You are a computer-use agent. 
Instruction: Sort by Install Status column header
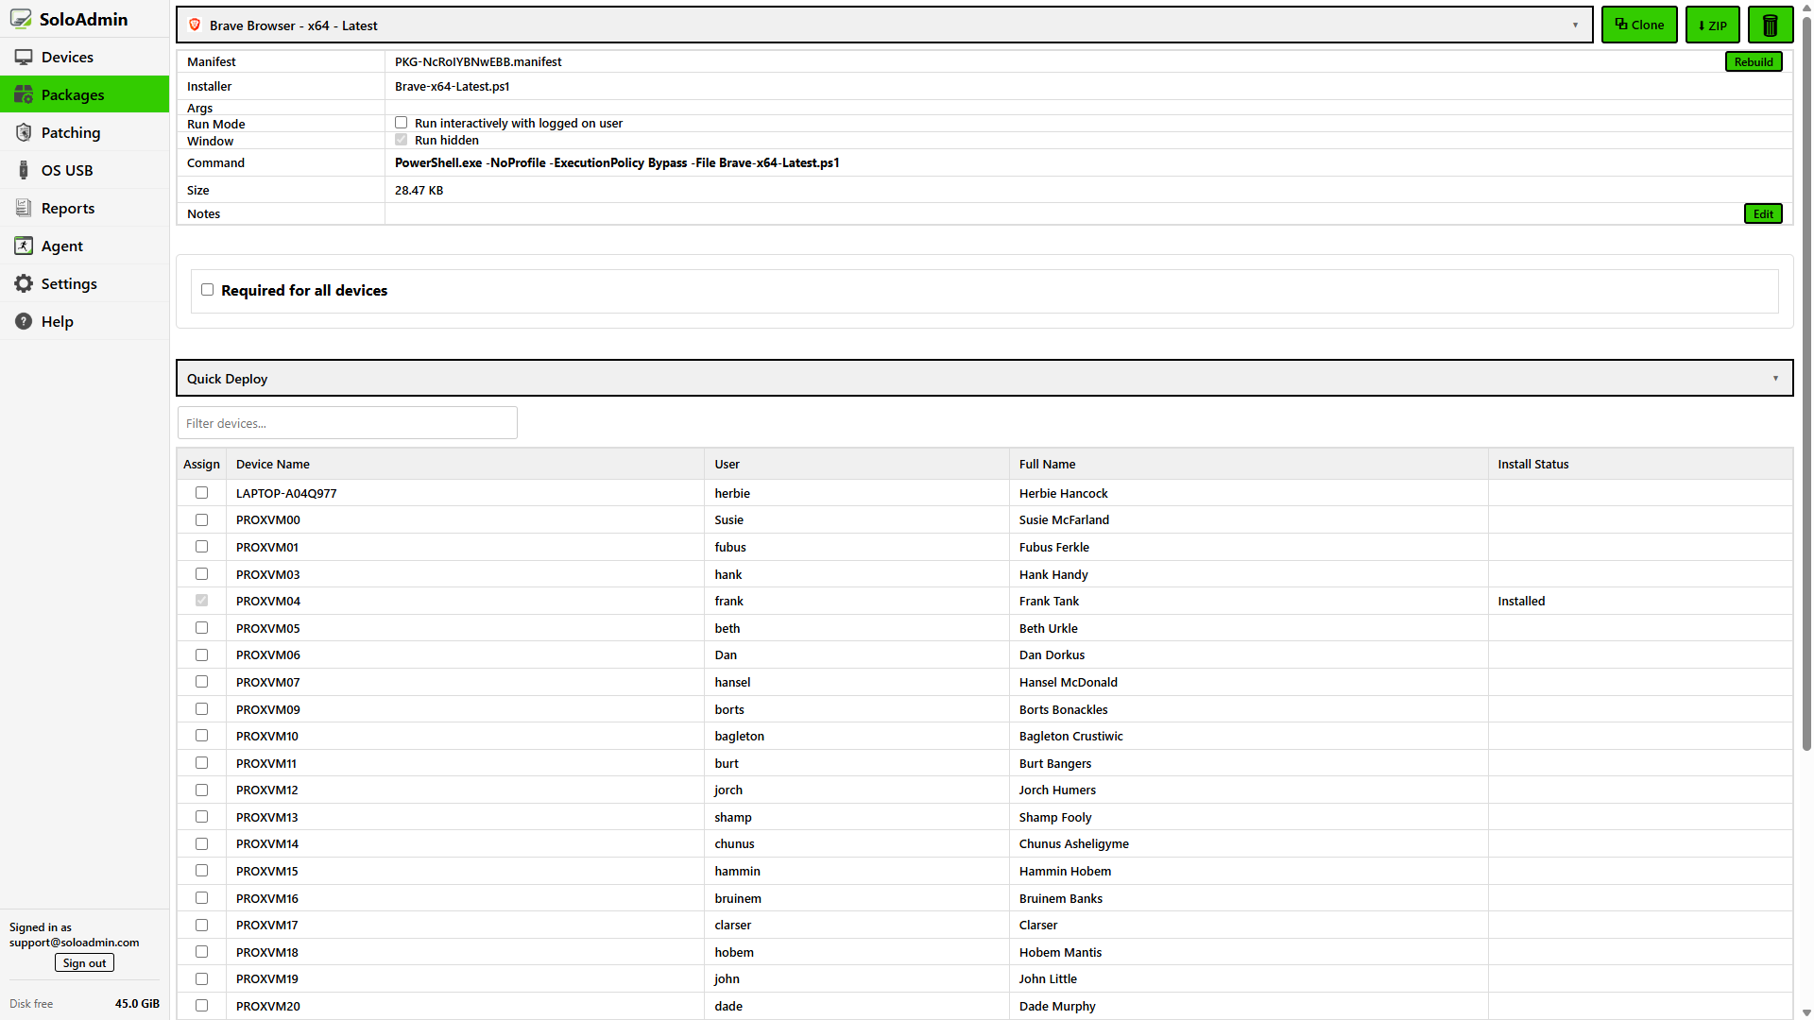pos(1532,464)
